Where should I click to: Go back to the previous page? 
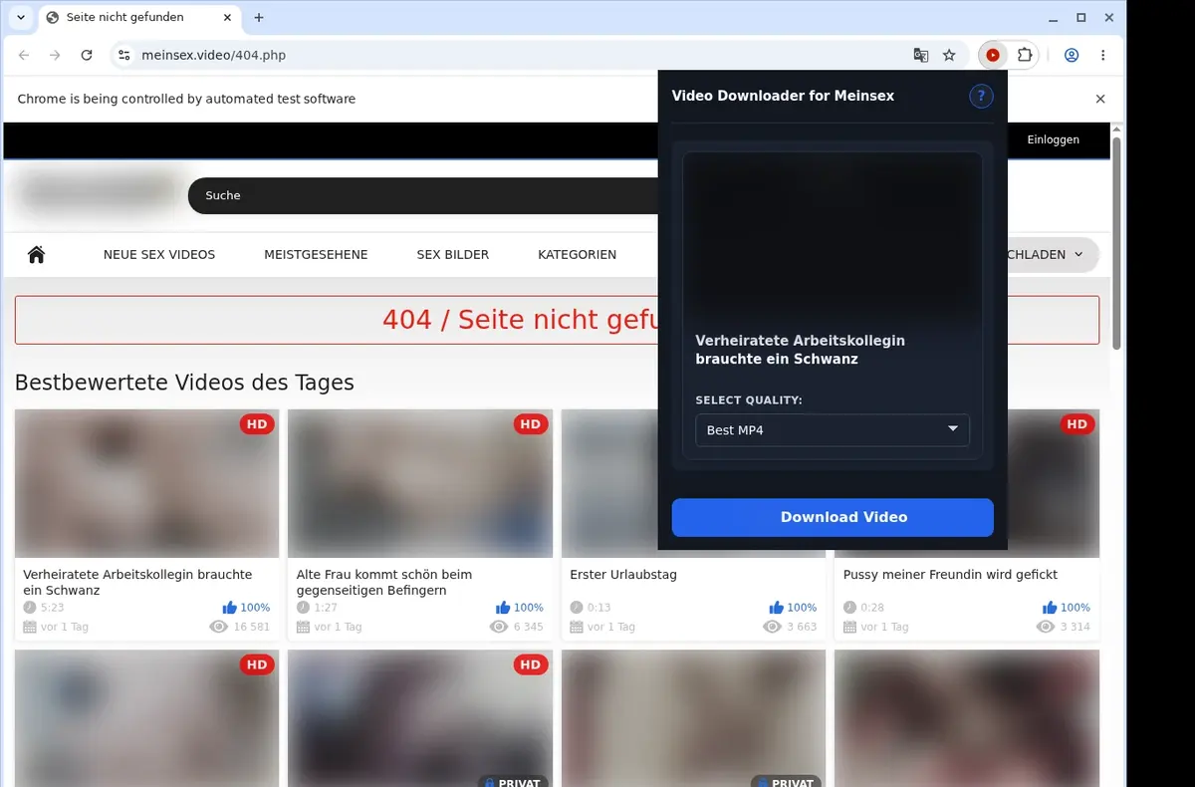[x=24, y=56]
